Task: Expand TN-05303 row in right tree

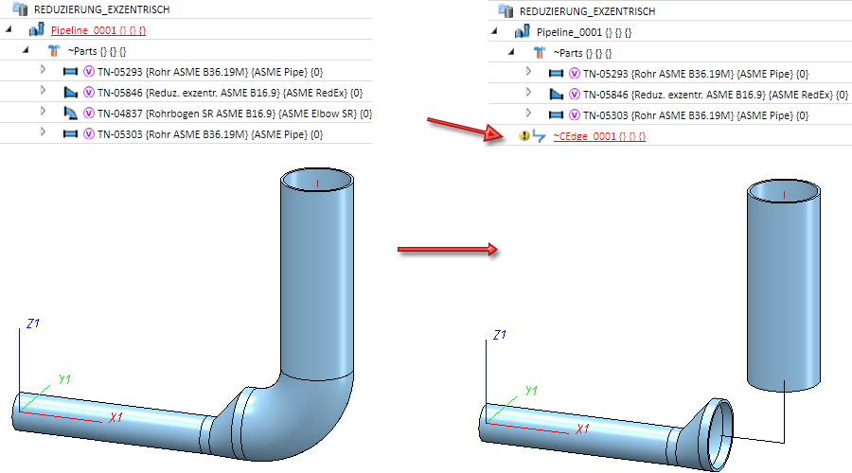Action: tap(528, 113)
